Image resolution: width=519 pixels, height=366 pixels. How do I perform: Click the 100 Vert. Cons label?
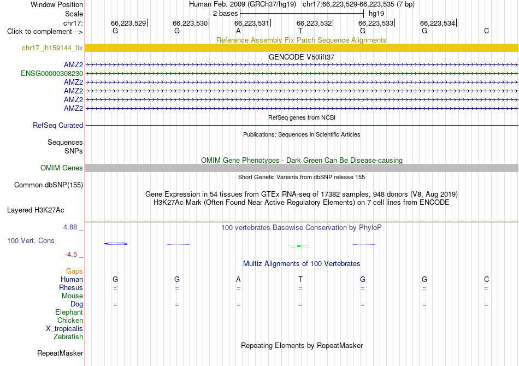[31, 240]
